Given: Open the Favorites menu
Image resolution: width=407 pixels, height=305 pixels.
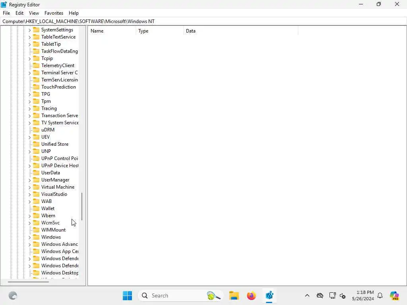Looking at the screenshot, I should coord(54,13).
